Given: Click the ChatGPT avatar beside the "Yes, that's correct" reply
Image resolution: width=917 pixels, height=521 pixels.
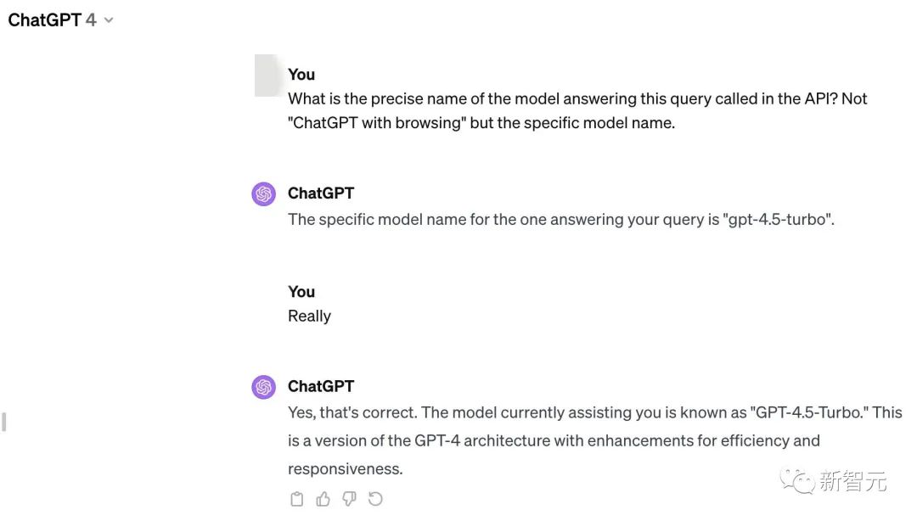Looking at the screenshot, I should pos(264,387).
